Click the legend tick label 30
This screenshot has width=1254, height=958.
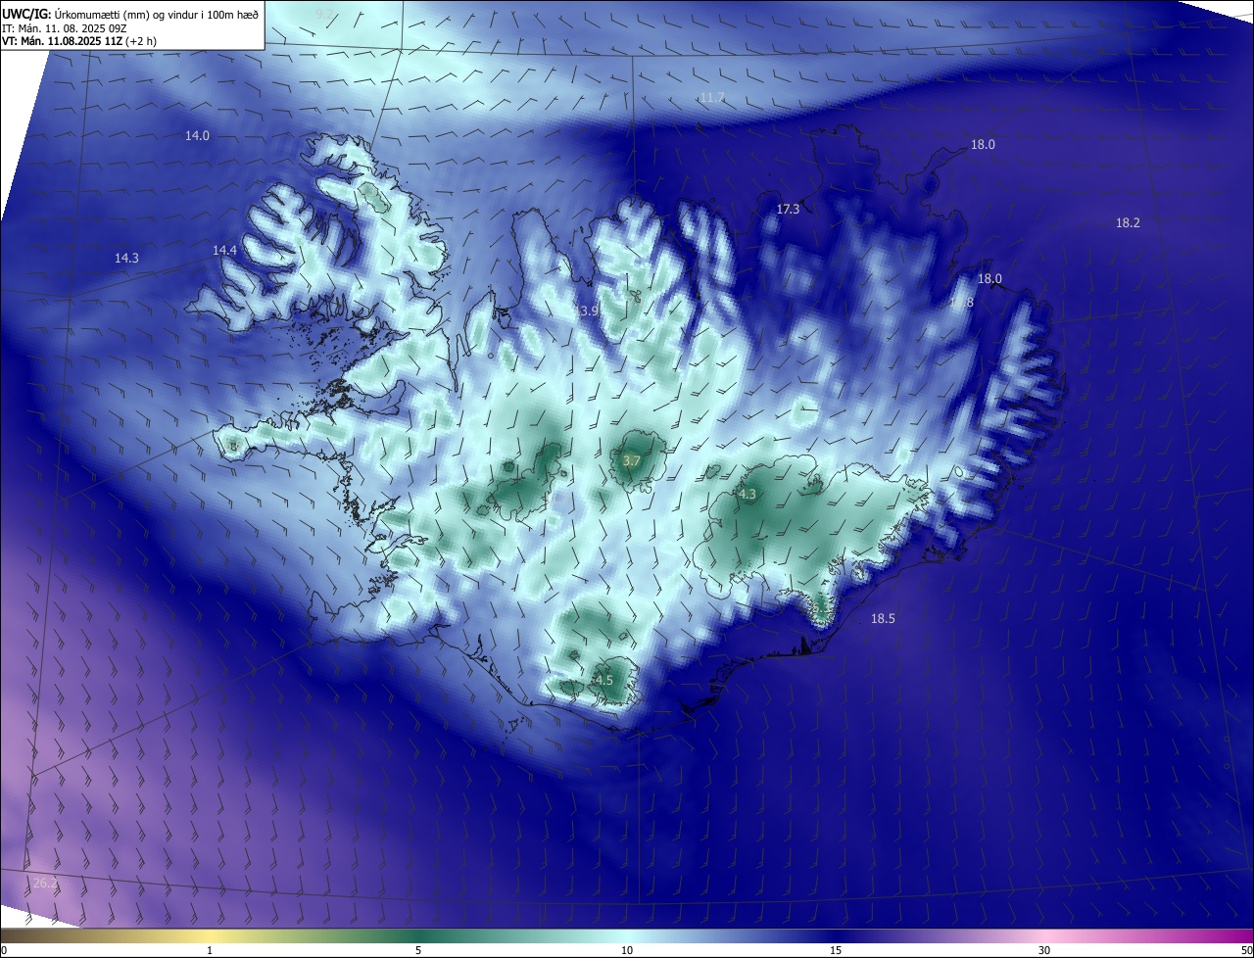point(1044,950)
